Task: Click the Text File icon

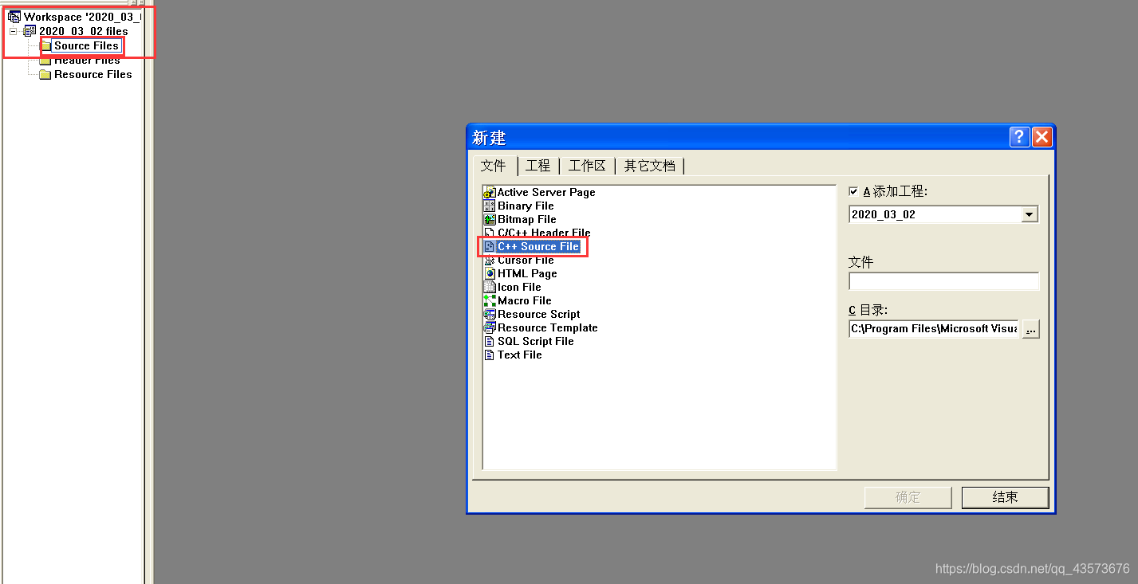Action: (x=490, y=355)
